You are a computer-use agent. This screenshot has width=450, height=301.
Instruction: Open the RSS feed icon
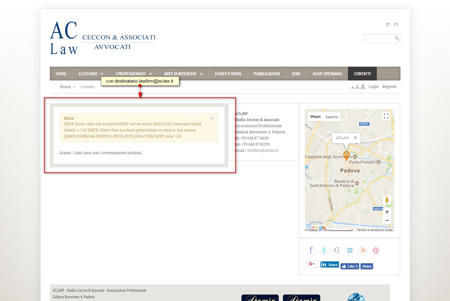(x=363, y=250)
